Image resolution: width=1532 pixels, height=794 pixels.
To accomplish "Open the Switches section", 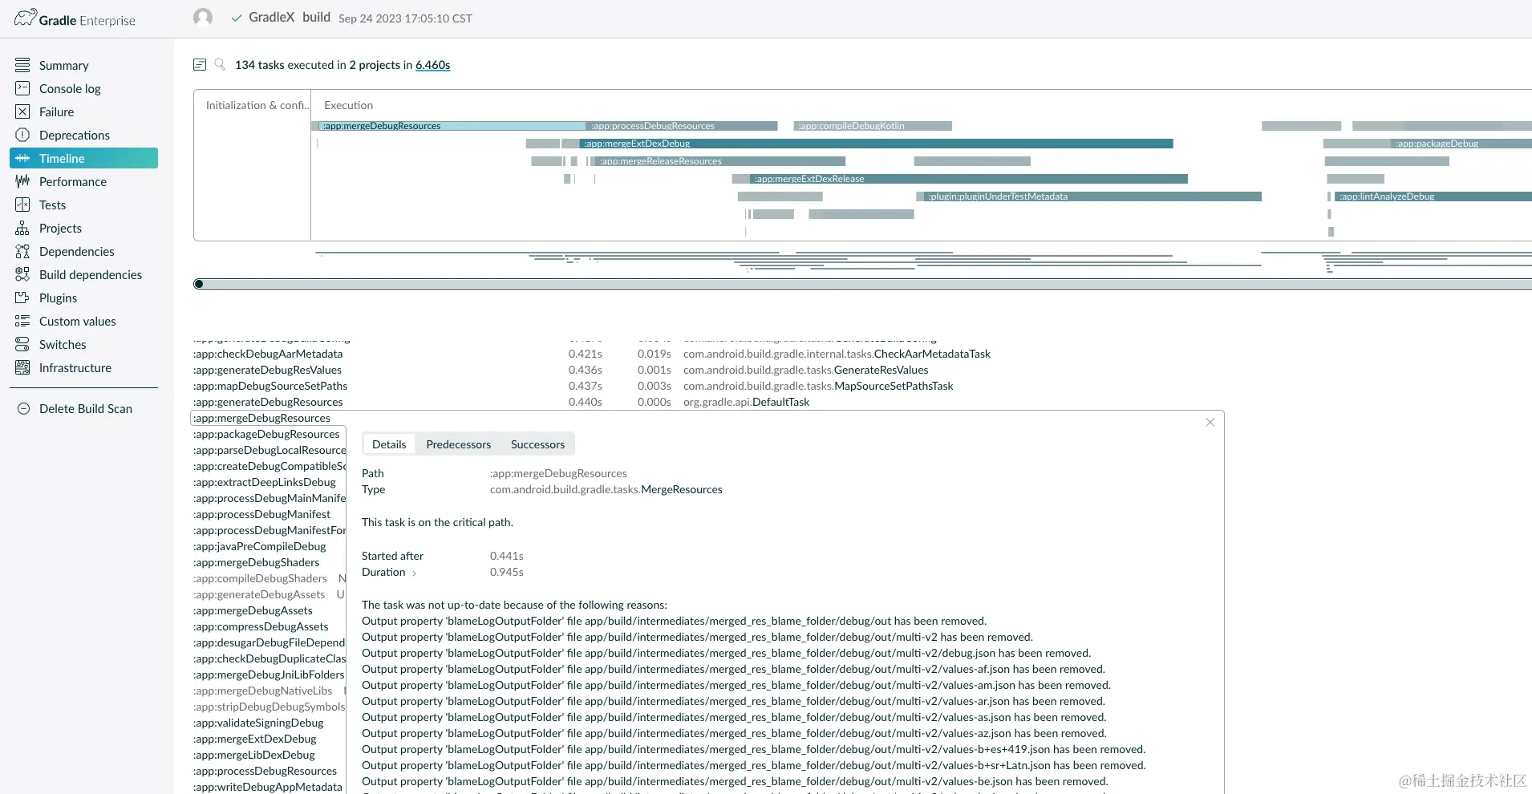I will (x=63, y=344).
